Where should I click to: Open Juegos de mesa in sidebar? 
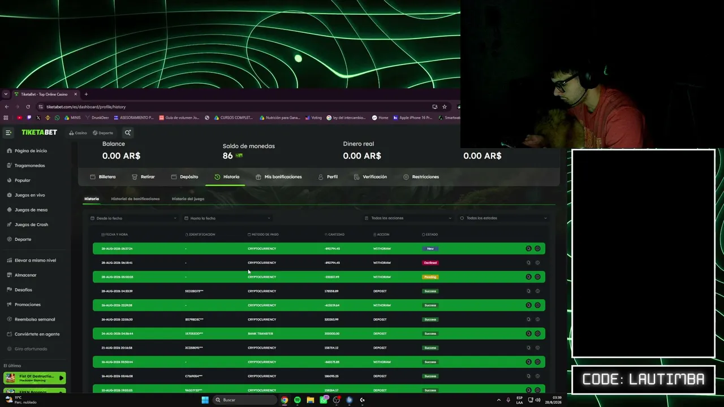(31, 210)
